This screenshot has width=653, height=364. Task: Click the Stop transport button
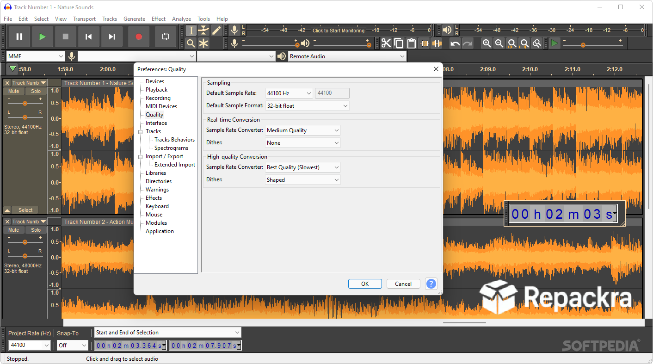[x=66, y=37]
